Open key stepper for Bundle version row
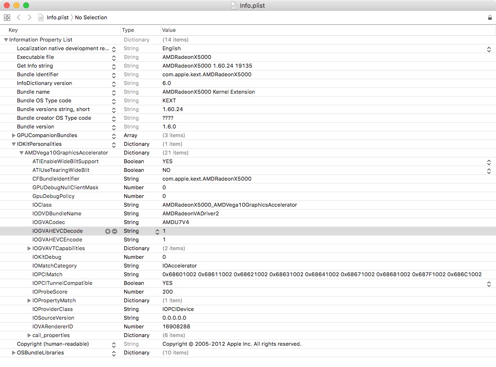Viewport: 496px width, 367px height. pos(114,127)
